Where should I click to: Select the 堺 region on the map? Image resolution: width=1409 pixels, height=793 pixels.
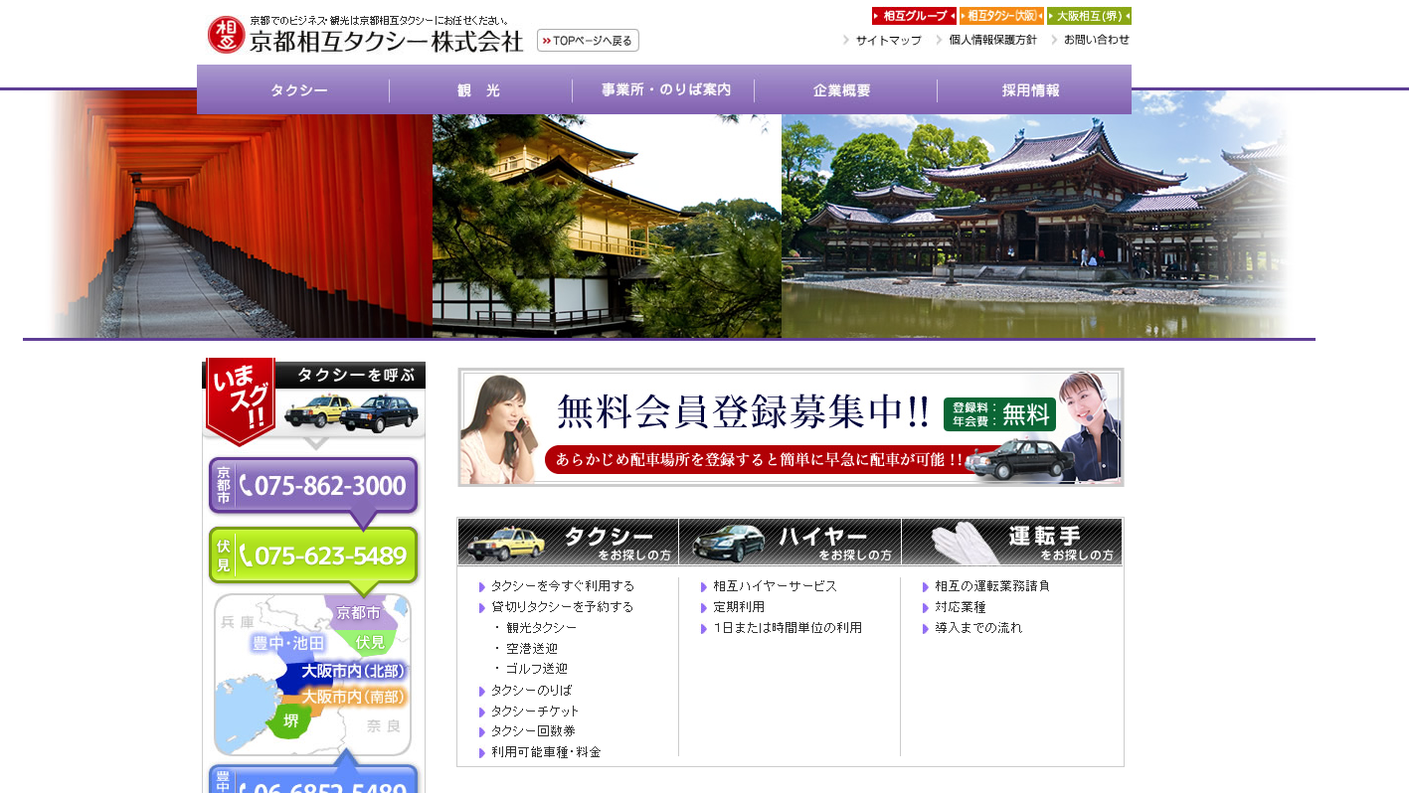point(290,720)
